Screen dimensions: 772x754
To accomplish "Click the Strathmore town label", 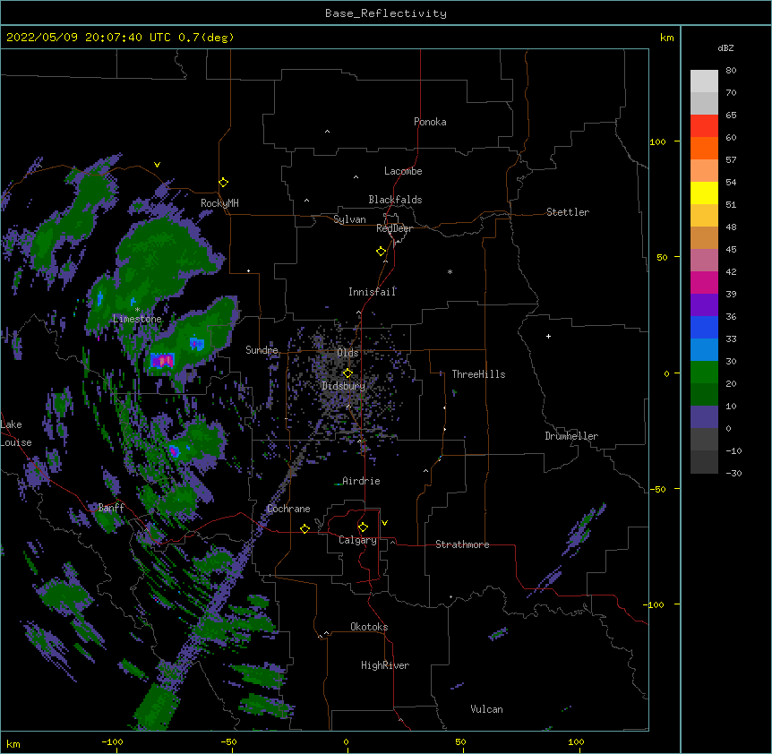I will coord(462,544).
